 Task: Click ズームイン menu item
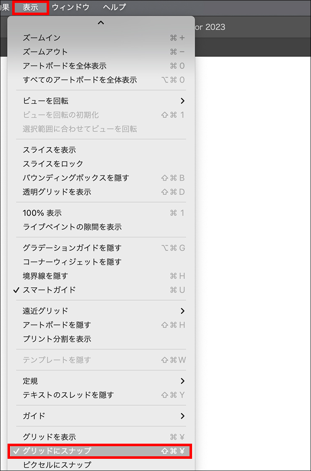point(42,38)
